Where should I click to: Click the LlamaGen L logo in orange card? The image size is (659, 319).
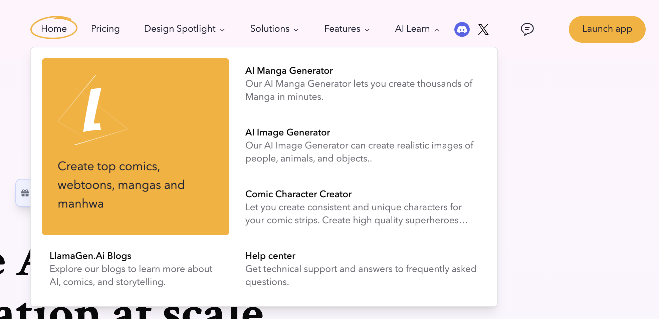coord(93,110)
